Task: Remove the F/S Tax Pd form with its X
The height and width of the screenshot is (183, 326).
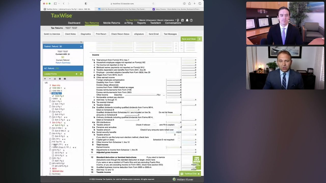Action: (64, 142)
